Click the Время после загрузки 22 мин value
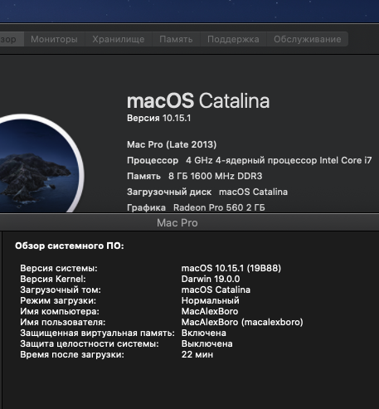This screenshot has width=379, height=409. (197, 354)
